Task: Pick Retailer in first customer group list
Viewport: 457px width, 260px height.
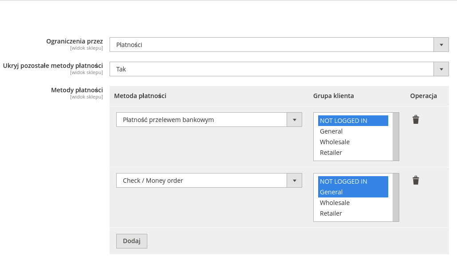Action: pos(353,153)
